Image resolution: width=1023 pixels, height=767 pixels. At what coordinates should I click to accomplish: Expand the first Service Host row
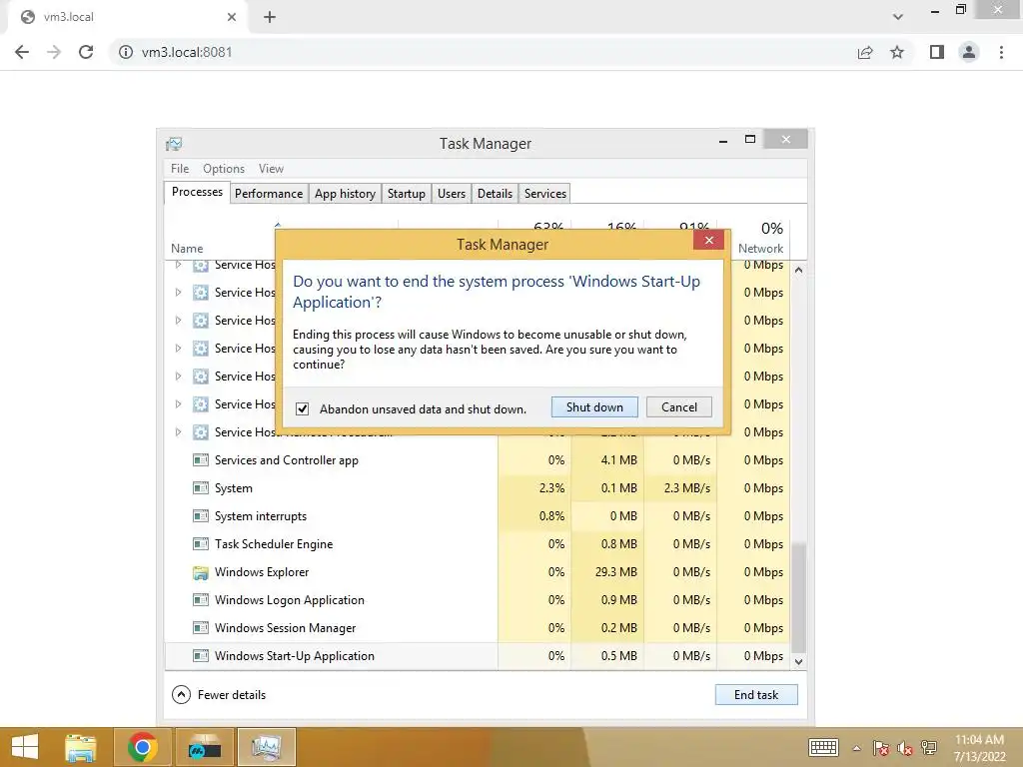(178, 264)
